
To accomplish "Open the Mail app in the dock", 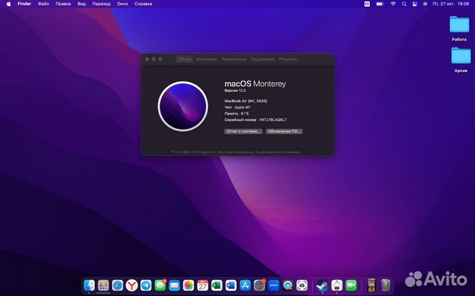I will pos(174,285).
